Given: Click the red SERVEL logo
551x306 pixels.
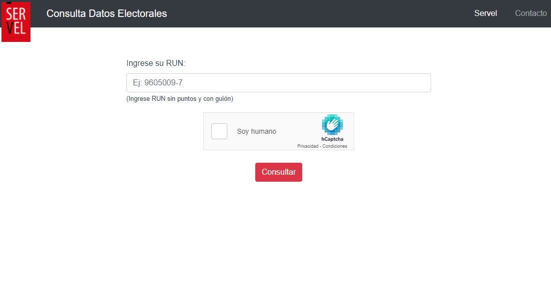Looking at the screenshot, I should 16,21.
